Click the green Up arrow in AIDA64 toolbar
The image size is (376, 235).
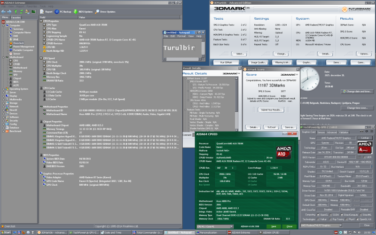coord(16,11)
